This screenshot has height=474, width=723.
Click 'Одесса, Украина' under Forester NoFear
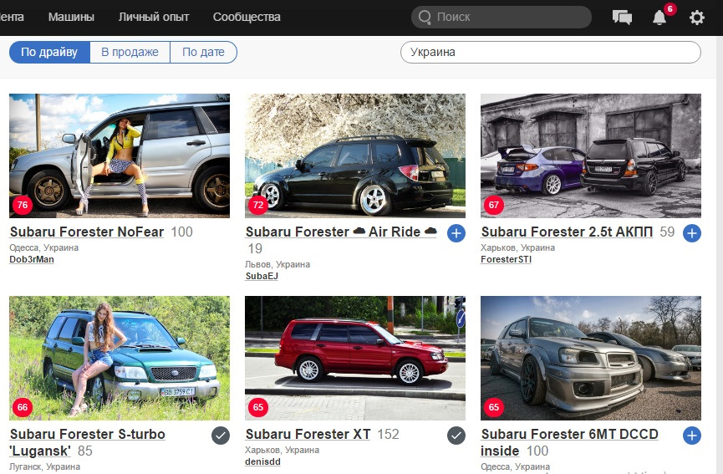point(43,247)
